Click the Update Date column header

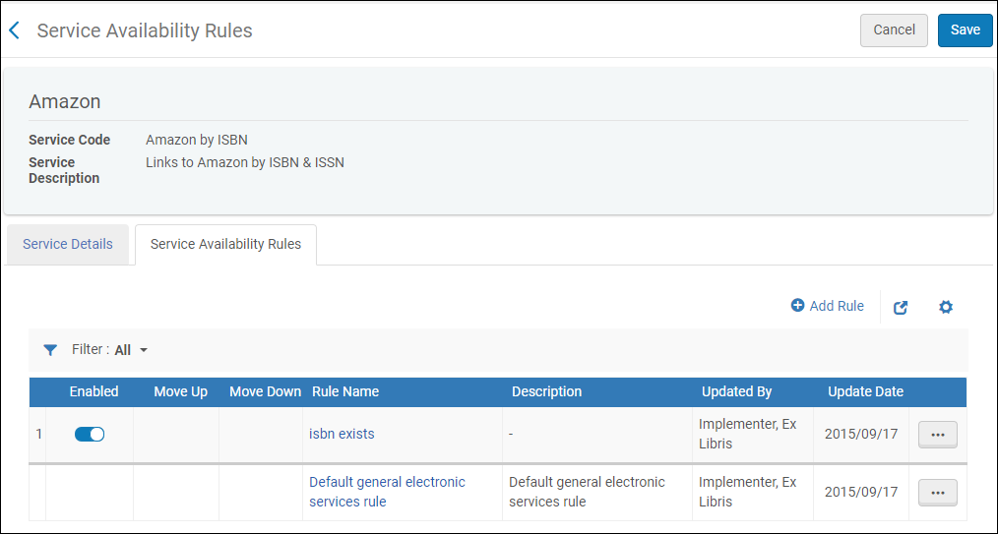coord(865,391)
